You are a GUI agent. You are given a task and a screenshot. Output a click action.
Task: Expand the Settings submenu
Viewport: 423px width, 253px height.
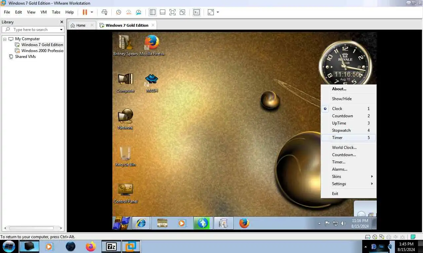tap(349, 184)
